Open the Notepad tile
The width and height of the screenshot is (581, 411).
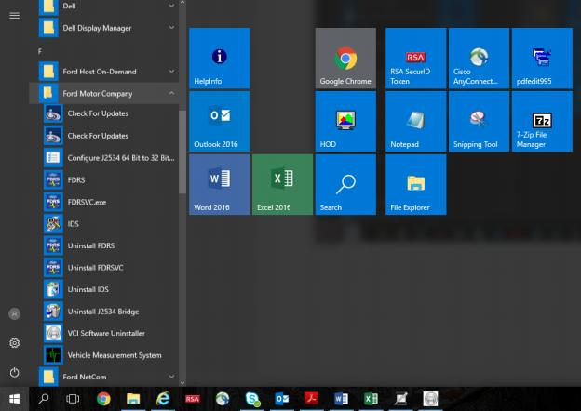pos(416,122)
